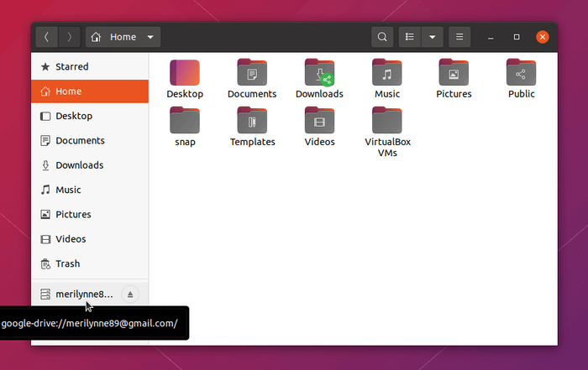
Task: Toggle list view in the header bar
Action: click(410, 37)
